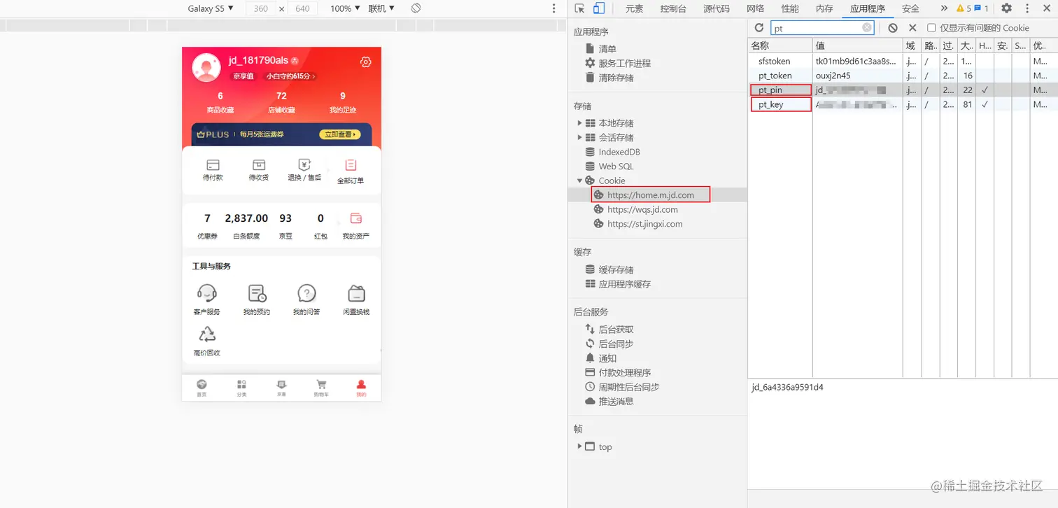The width and height of the screenshot is (1058, 508).
Task: Toggle the device toolbar icon
Action: [x=599, y=8]
